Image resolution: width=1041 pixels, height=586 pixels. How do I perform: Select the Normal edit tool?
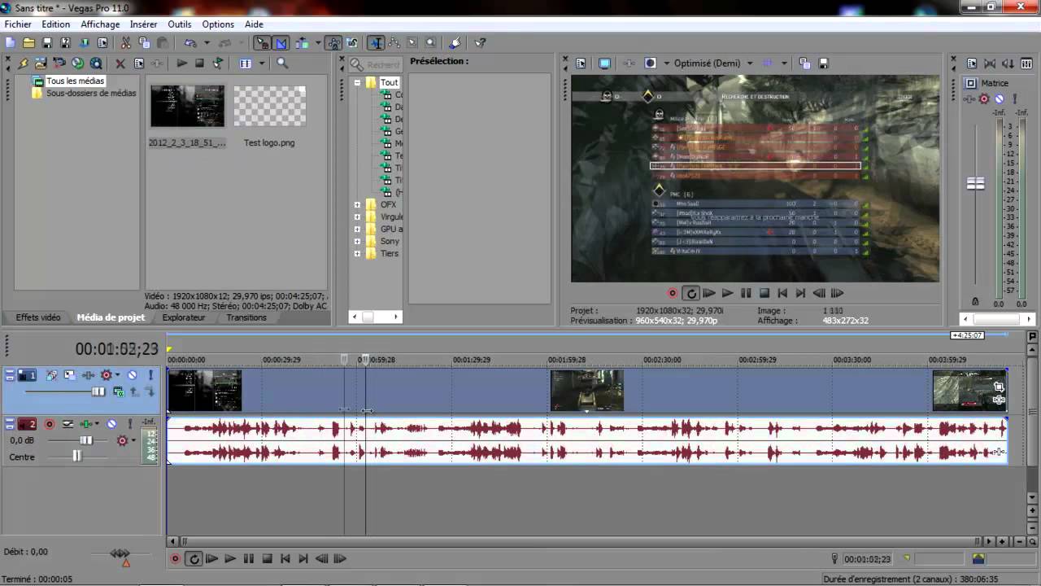click(376, 42)
